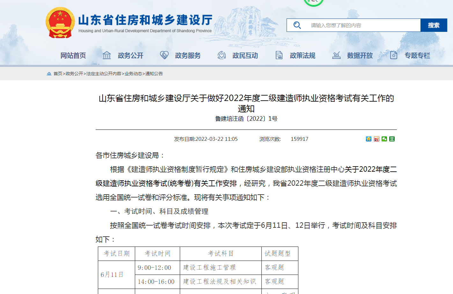Click the chart icon beside 数据开放
The height and width of the screenshot is (294, 453).
point(336,55)
